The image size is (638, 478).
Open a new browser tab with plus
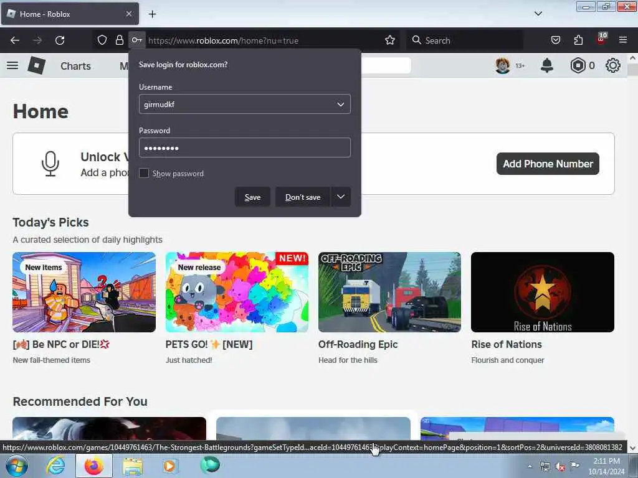[152, 14]
